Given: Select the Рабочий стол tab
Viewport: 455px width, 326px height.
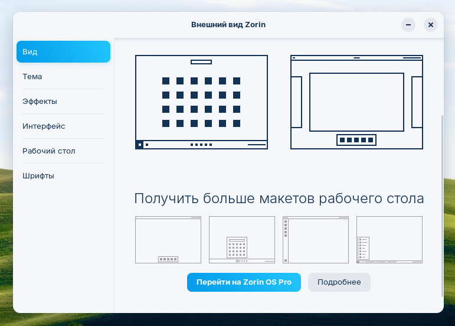Looking at the screenshot, I should point(63,151).
